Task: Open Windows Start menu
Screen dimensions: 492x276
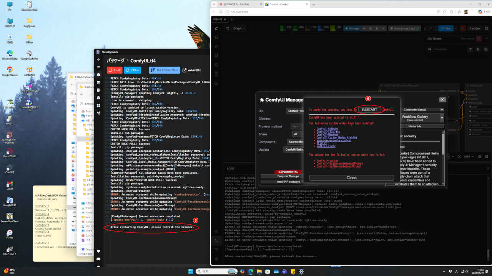Action: point(190,271)
